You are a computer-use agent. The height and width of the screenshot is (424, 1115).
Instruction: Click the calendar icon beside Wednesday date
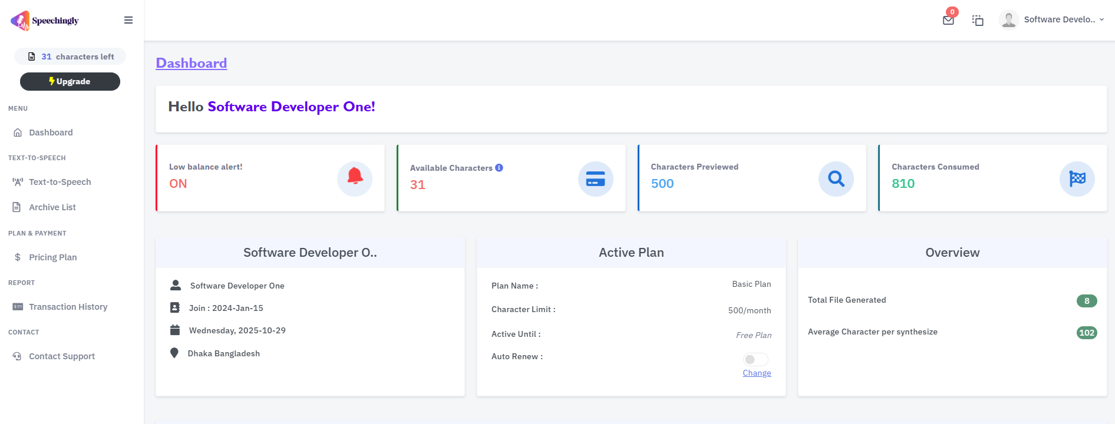175,330
